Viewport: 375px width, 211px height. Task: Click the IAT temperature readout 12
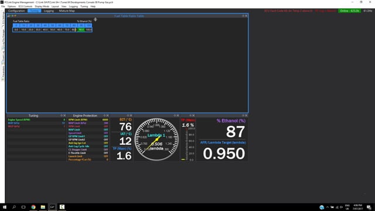(125, 141)
